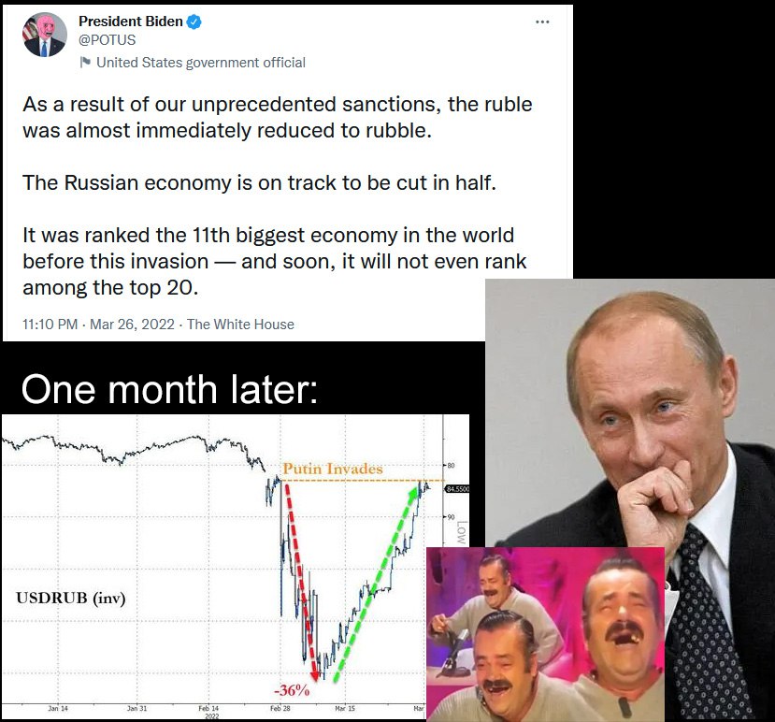Click the USDRUB (inv) chart label
Screen dimensions: 775x722
coord(70,598)
